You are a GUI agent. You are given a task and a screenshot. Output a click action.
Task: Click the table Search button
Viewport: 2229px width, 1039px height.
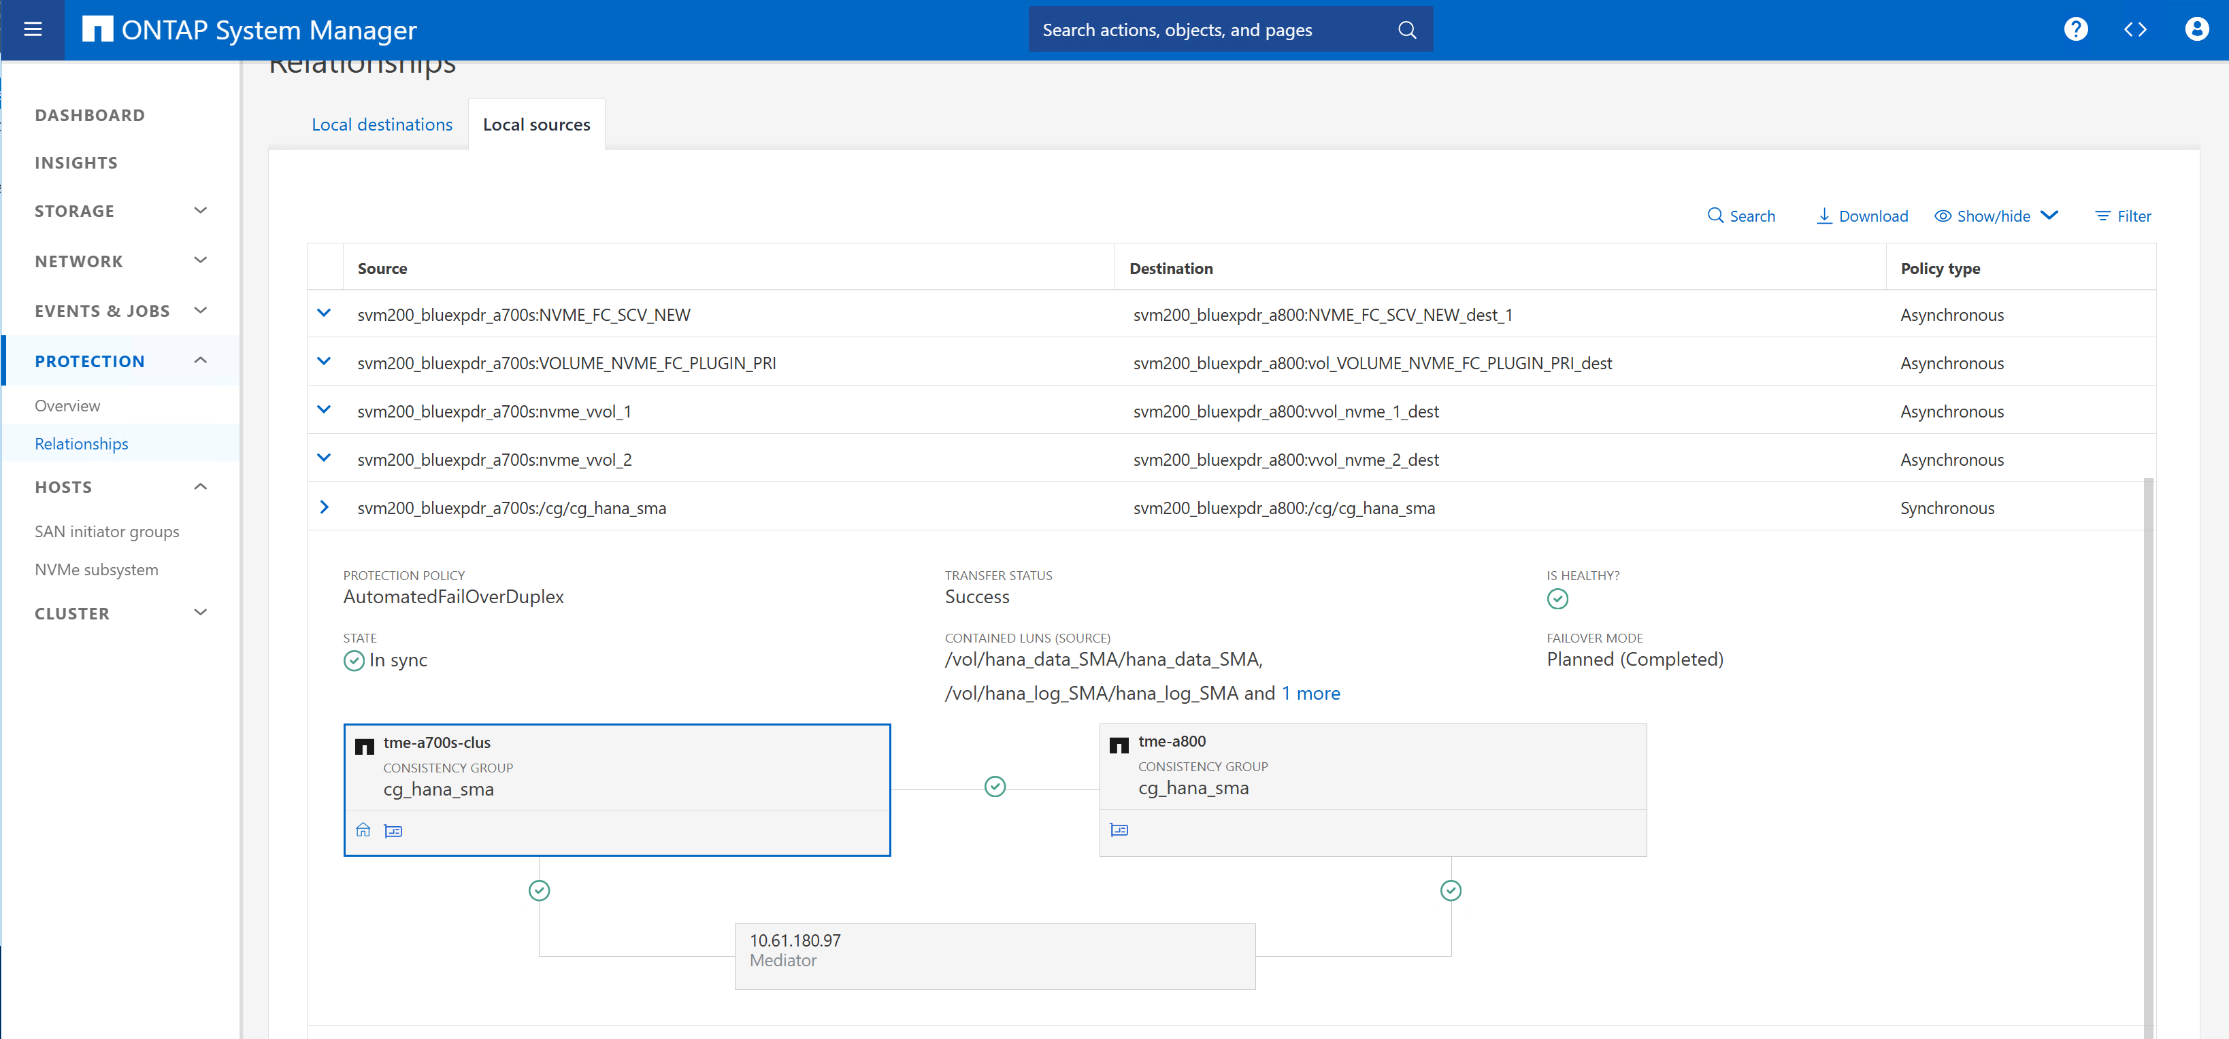point(1741,216)
